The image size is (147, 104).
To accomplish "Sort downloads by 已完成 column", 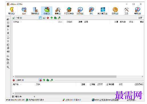I will click(68, 22).
